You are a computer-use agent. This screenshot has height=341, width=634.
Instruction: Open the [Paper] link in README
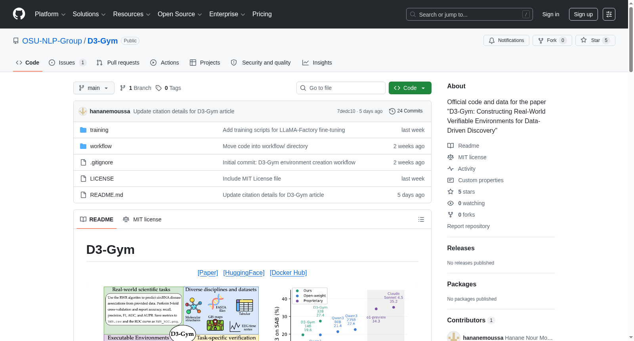tap(208, 272)
